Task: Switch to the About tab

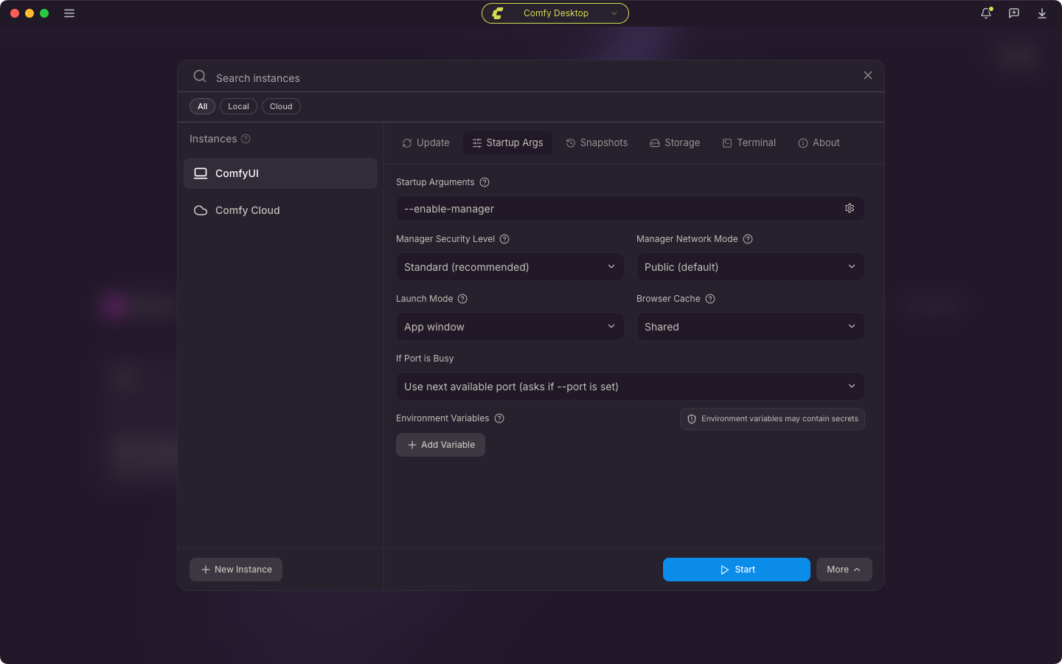Action: 819,143
